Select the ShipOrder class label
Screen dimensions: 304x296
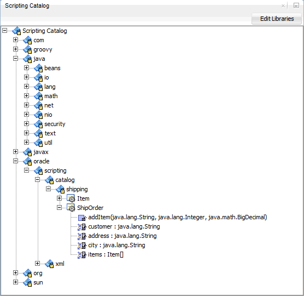coord(90,208)
